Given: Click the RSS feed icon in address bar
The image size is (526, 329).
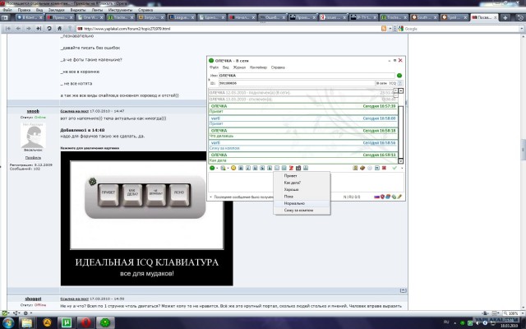Looking at the screenshot, I should 384,29.
